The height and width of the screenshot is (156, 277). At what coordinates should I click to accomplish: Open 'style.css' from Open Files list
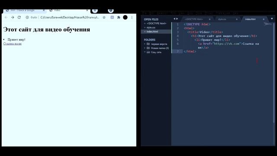(x=151, y=28)
